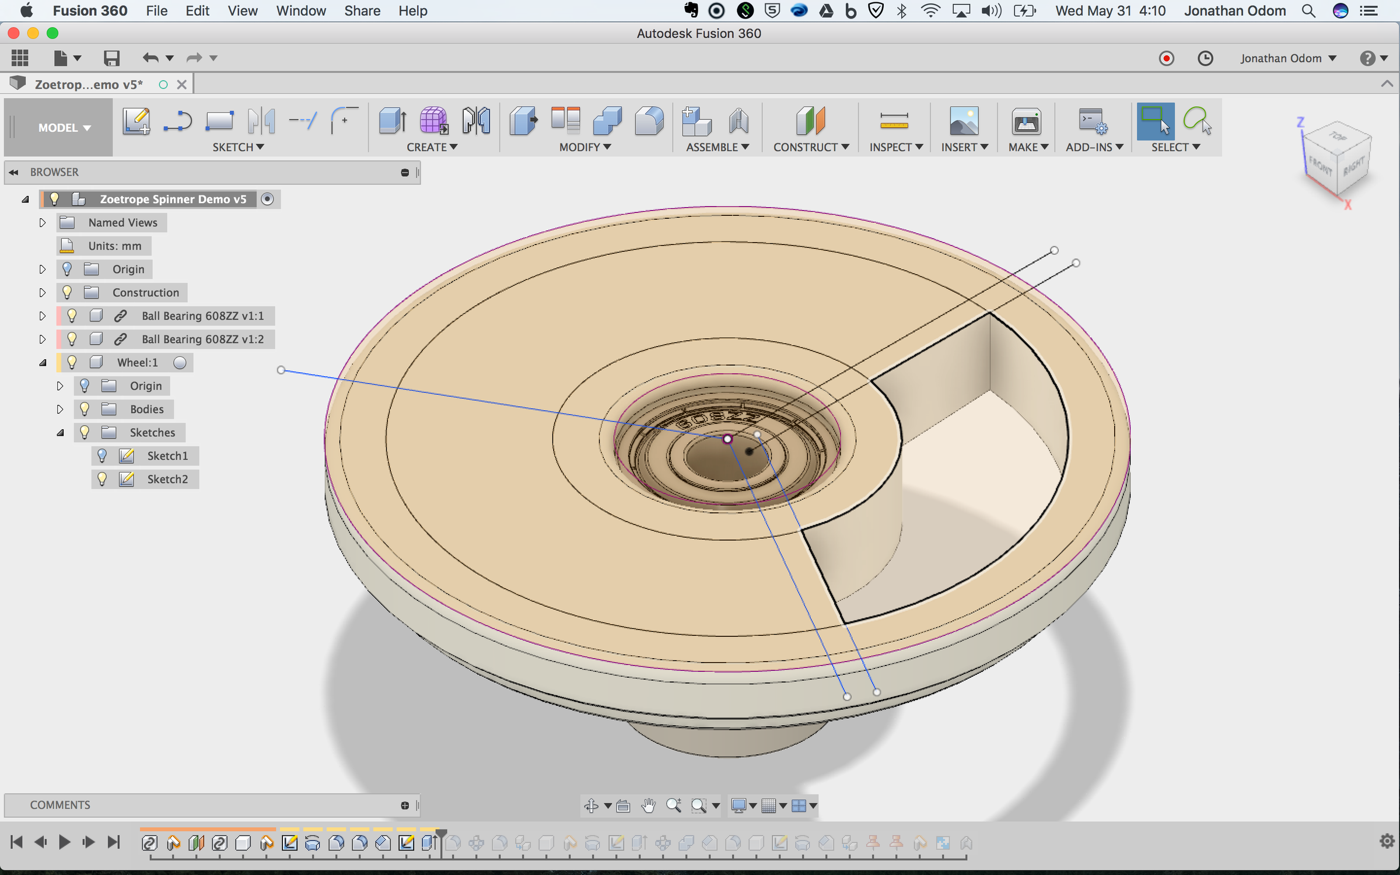Click the Job Status clock icon

click(x=1205, y=58)
